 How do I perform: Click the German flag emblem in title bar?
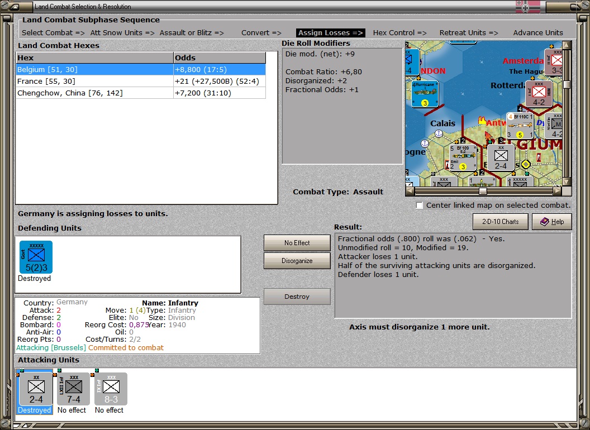[527, 7]
